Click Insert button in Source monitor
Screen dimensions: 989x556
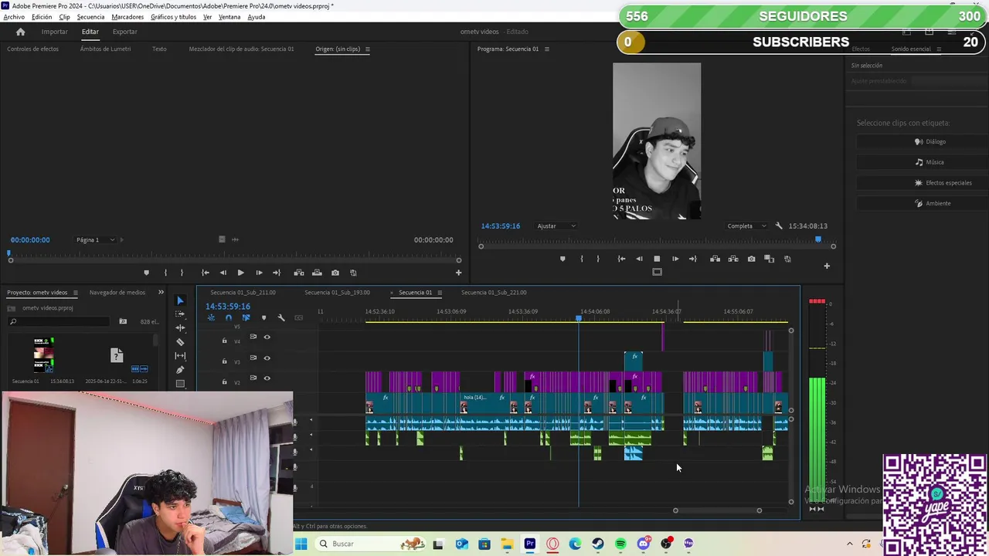299,273
